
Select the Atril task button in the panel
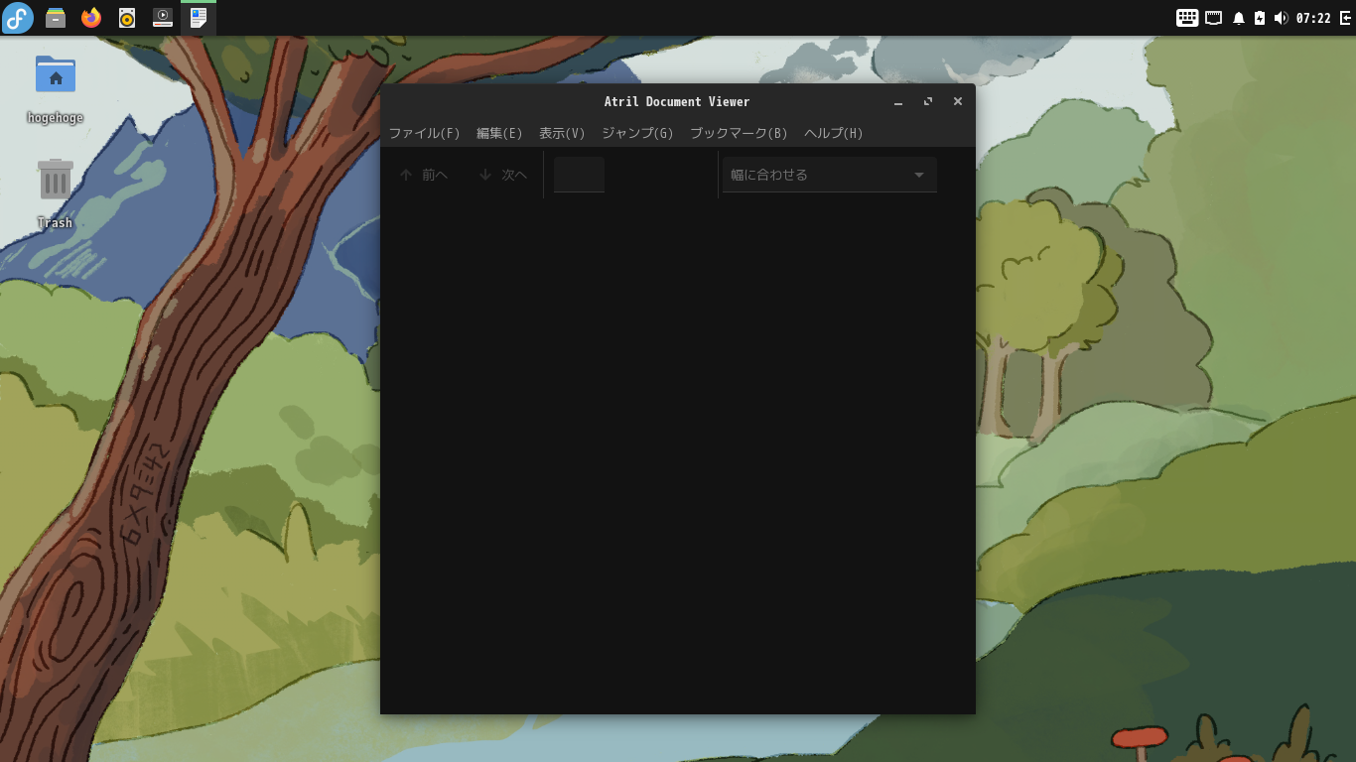(199, 18)
